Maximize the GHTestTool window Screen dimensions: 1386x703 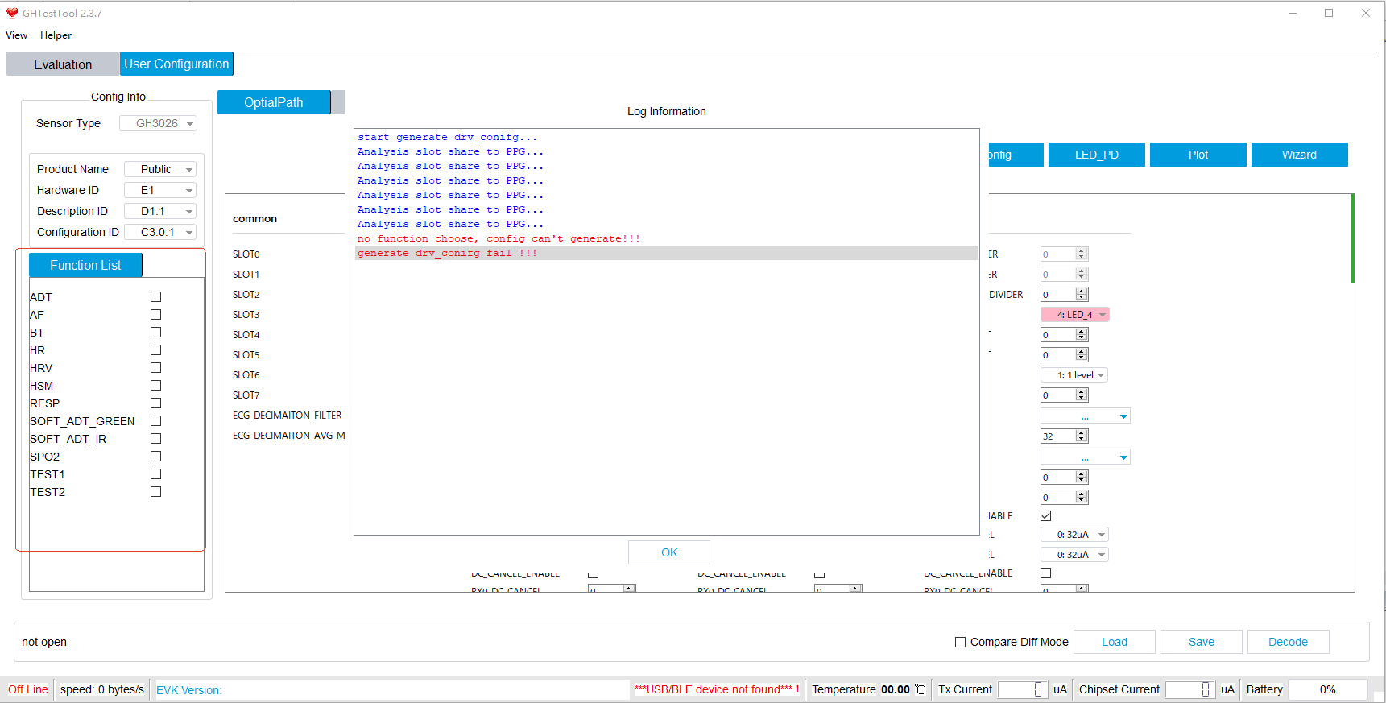[x=1329, y=13]
